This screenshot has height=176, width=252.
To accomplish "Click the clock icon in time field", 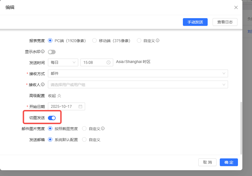I will 109,62.
